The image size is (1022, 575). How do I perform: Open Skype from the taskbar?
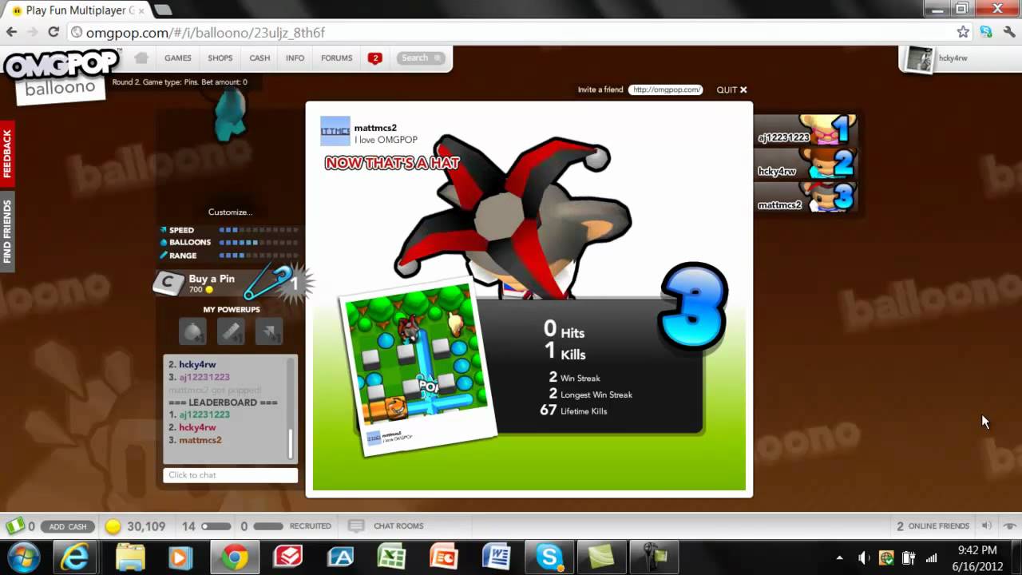pyautogui.click(x=549, y=557)
